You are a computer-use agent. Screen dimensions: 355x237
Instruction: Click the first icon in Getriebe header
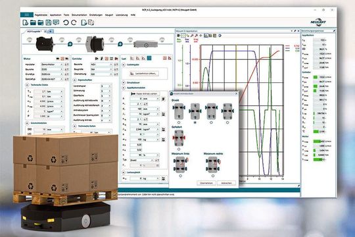[x=97, y=59]
